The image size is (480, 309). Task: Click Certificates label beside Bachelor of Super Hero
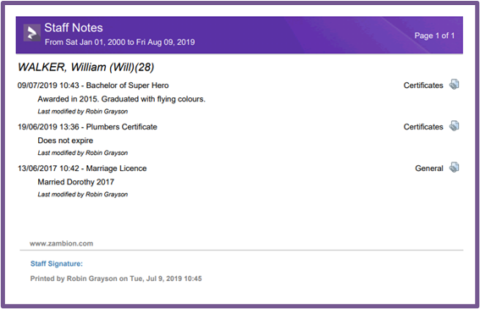point(423,86)
